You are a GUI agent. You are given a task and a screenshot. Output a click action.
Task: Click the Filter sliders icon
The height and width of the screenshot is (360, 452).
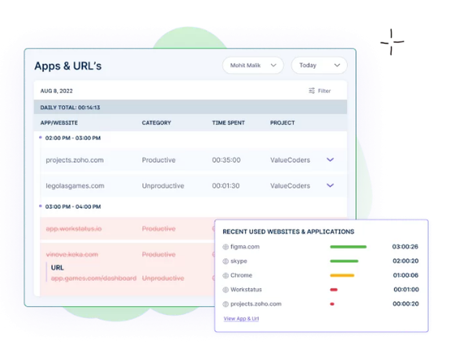pos(311,91)
